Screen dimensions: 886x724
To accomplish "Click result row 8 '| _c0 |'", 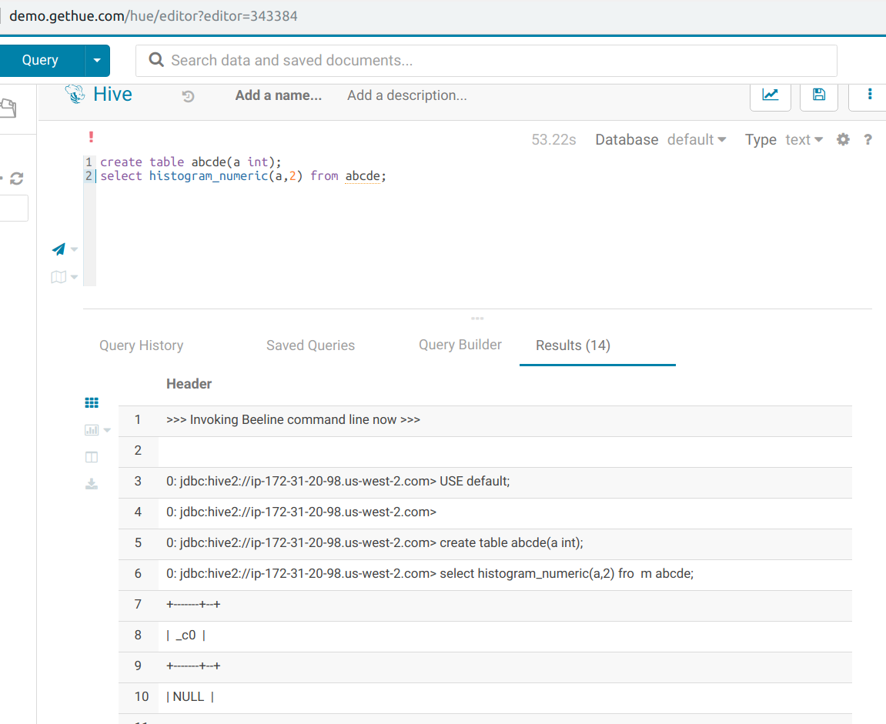I will [x=485, y=636].
